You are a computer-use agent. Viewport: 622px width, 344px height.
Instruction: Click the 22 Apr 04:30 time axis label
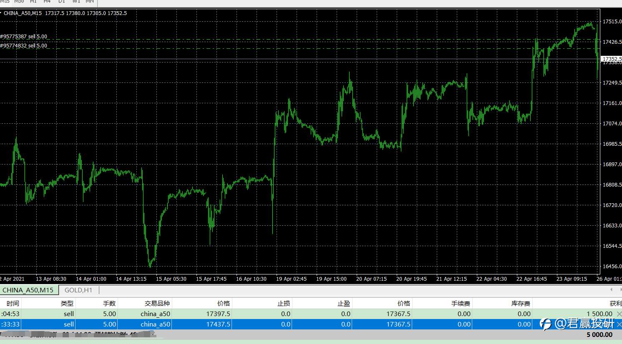491,279
